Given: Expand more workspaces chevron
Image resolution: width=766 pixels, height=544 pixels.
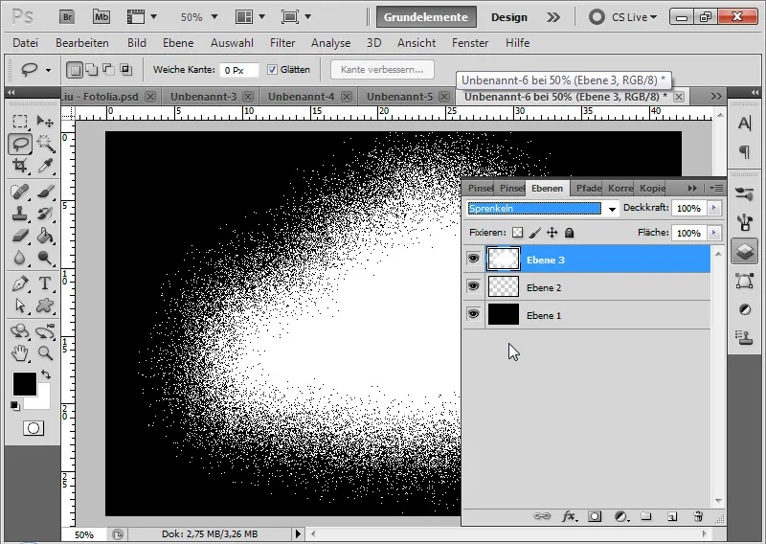Looking at the screenshot, I should [x=553, y=17].
